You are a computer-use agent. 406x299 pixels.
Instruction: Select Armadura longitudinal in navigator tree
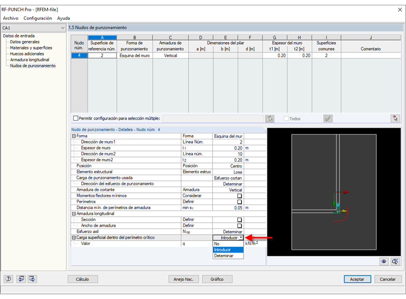point(29,60)
